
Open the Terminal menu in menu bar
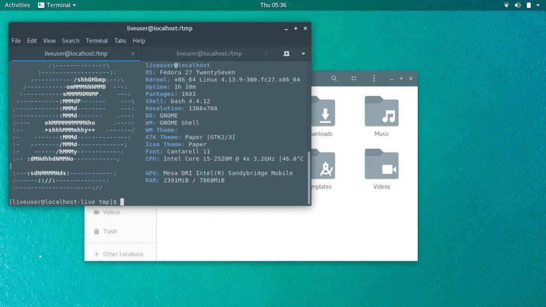point(97,41)
